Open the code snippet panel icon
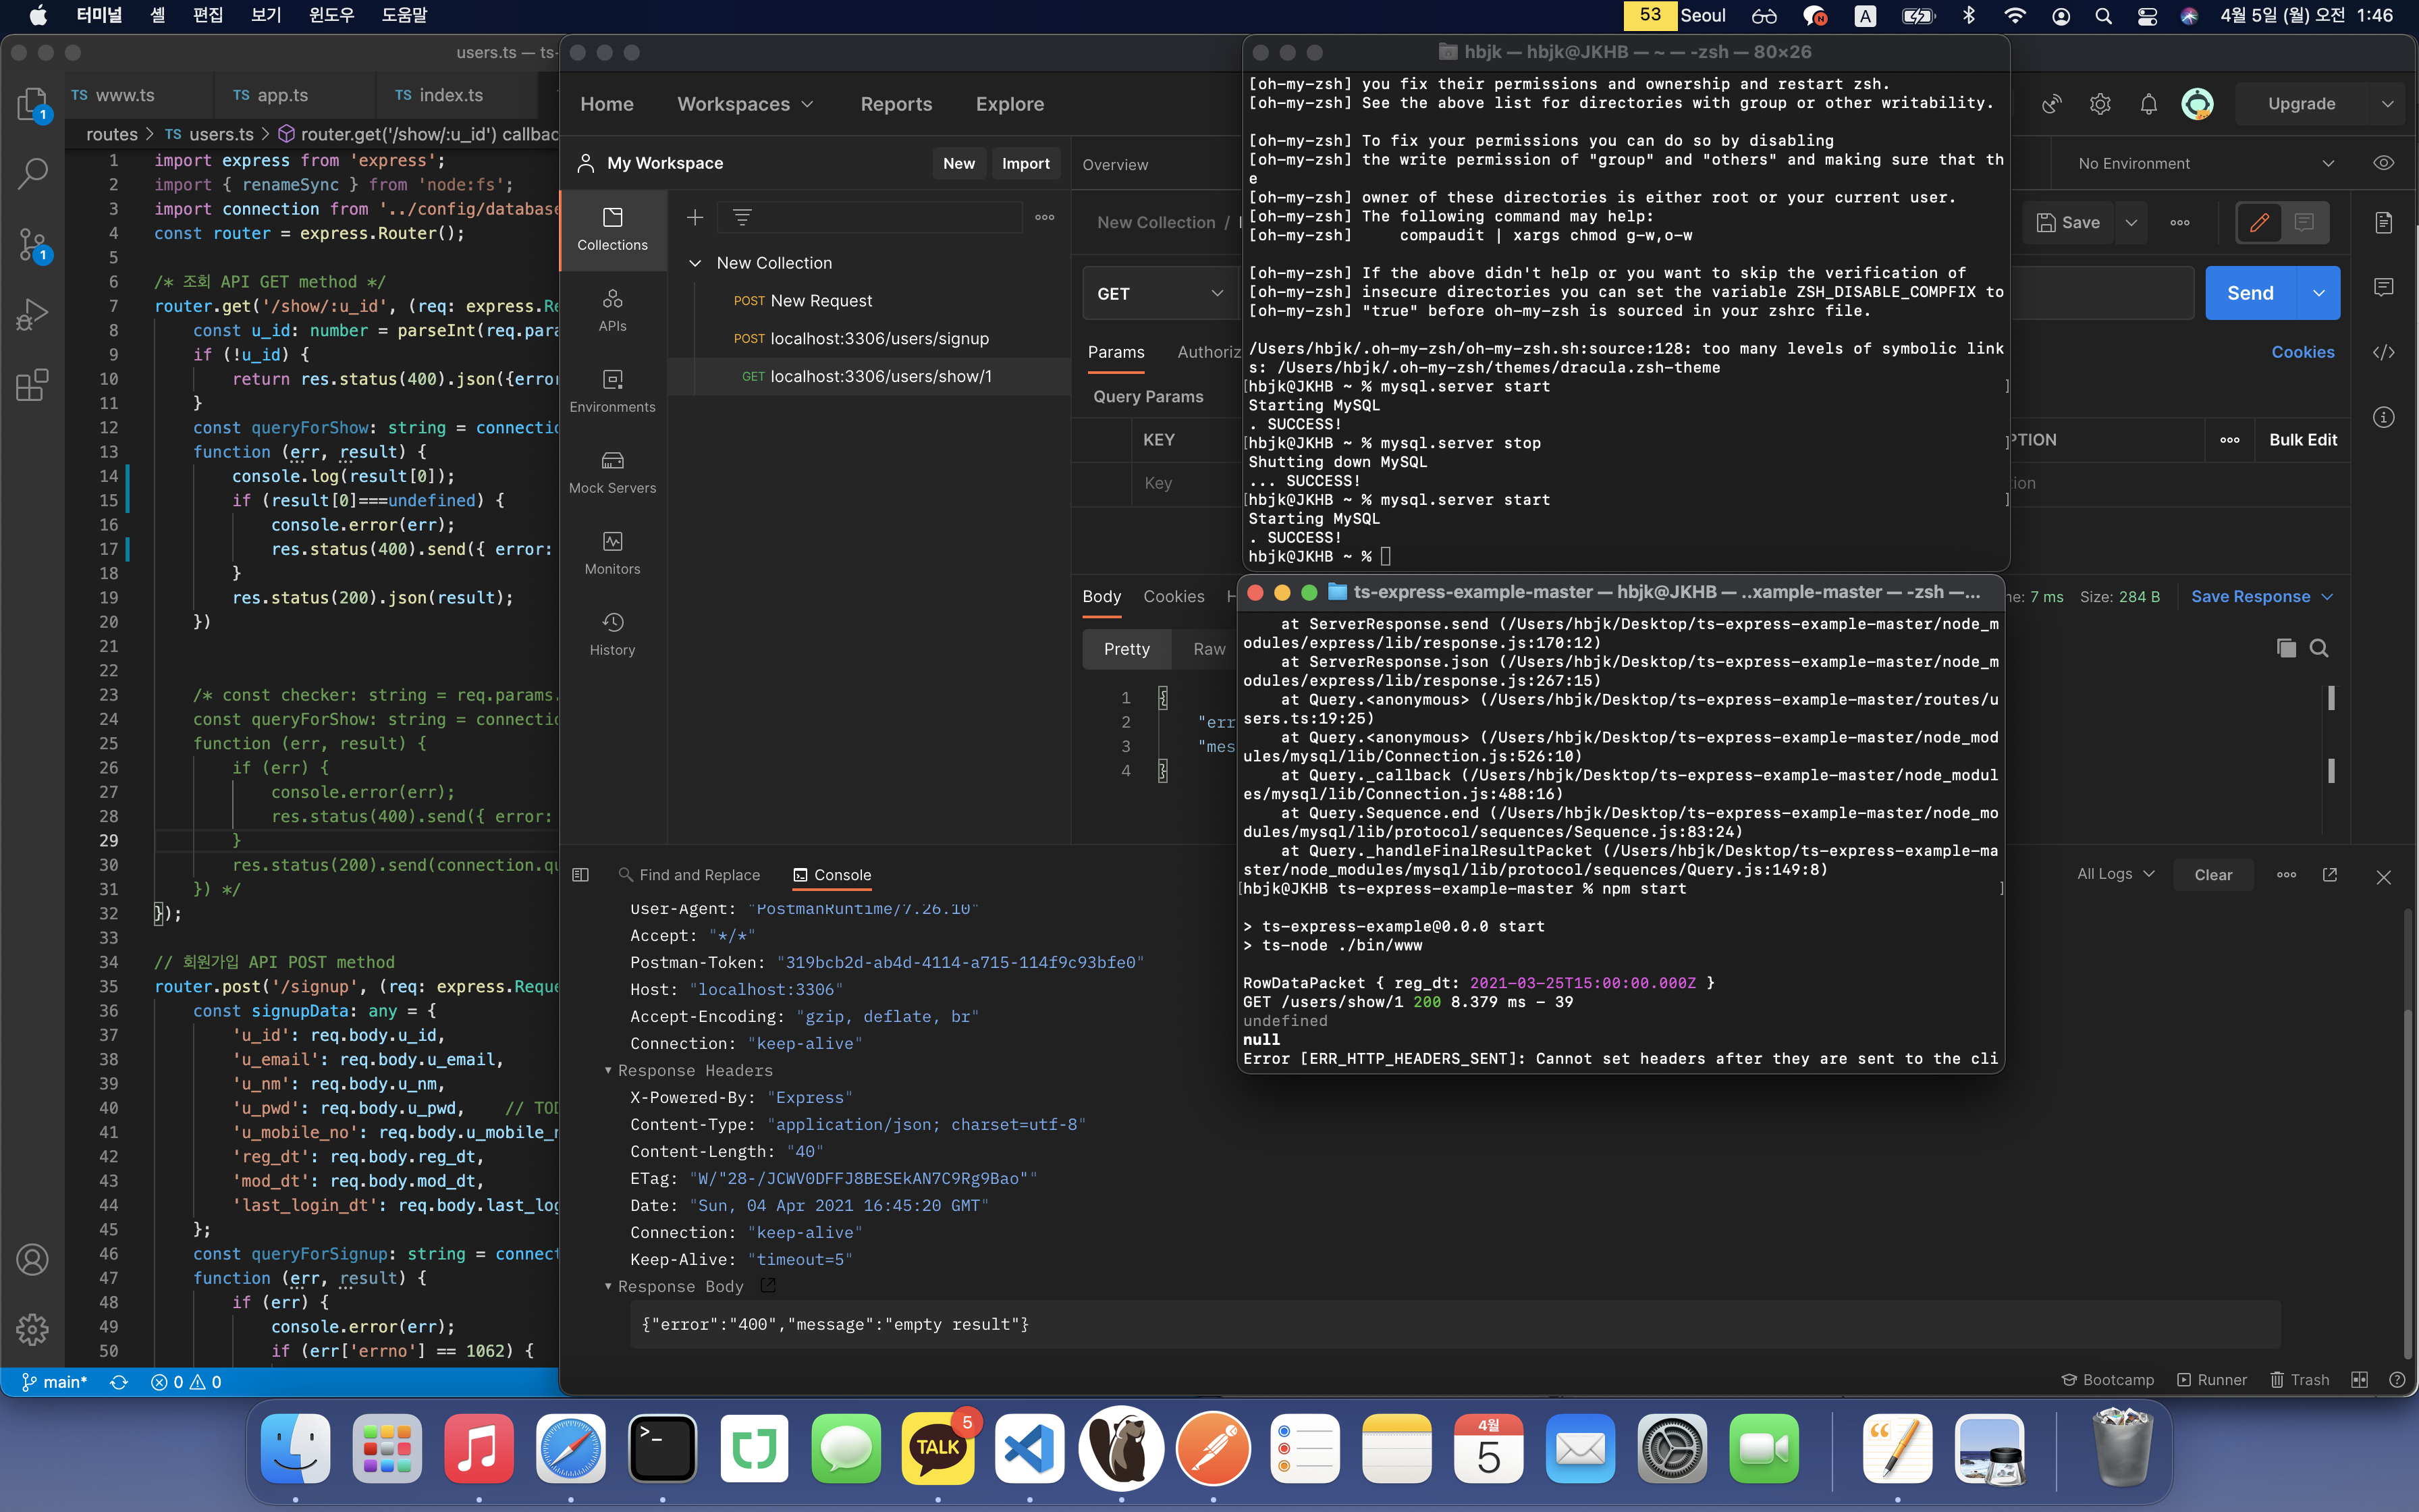The height and width of the screenshot is (1512, 2419). 2383,352
